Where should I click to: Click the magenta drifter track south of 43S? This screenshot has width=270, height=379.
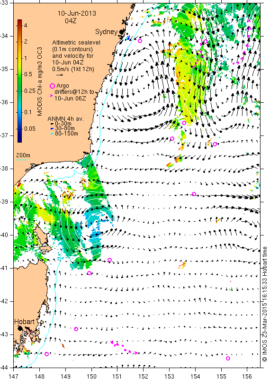pyautogui.click(x=124, y=348)
